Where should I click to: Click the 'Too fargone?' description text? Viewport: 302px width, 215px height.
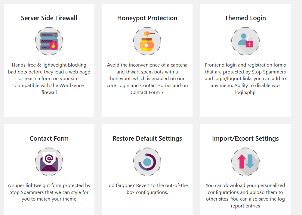point(147,185)
